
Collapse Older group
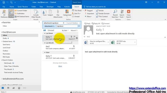(x=45, y=52)
